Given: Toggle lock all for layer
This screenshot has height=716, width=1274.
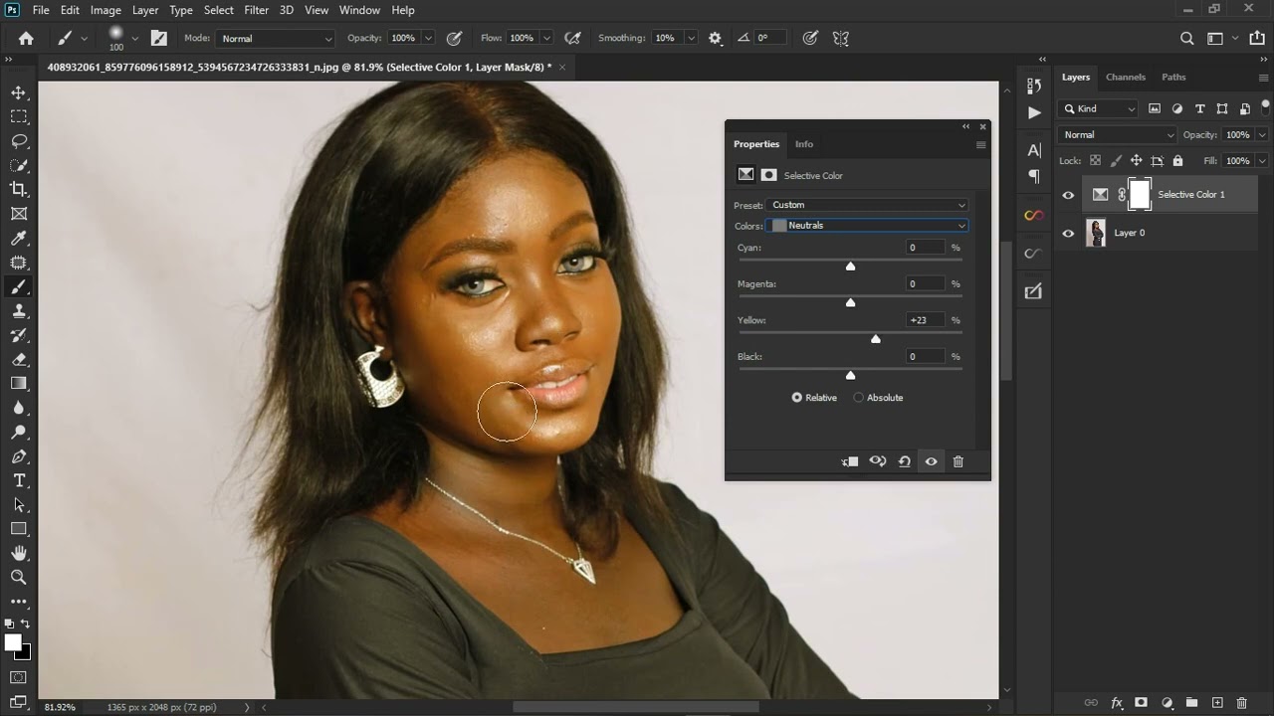Looking at the screenshot, I should pyautogui.click(x=1178, y=160).
